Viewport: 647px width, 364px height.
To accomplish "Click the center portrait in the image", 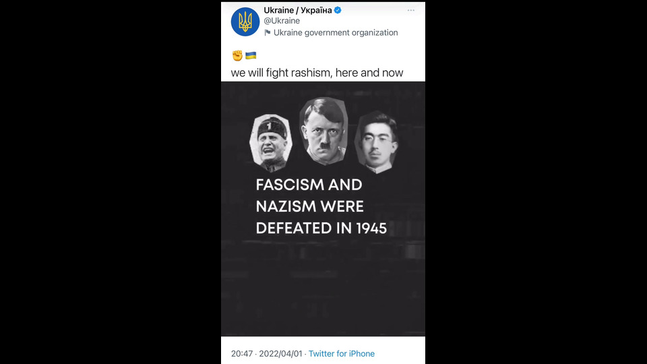I will tap(323, 131).
